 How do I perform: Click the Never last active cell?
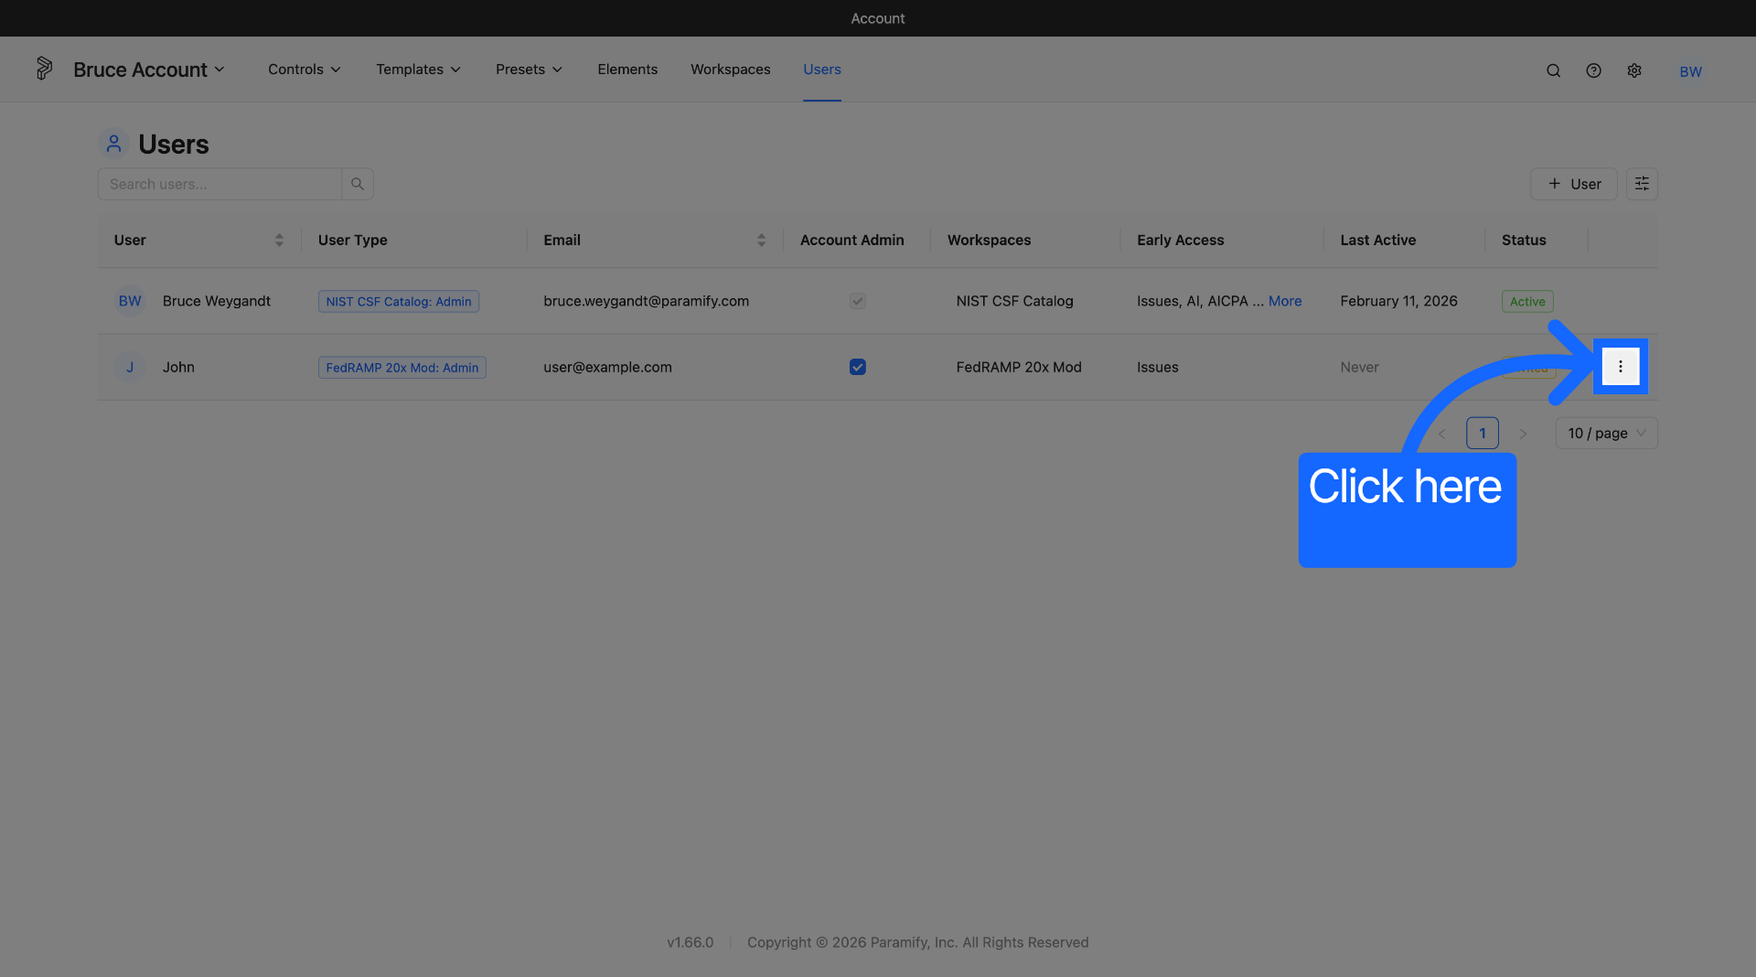[1359, 367]
